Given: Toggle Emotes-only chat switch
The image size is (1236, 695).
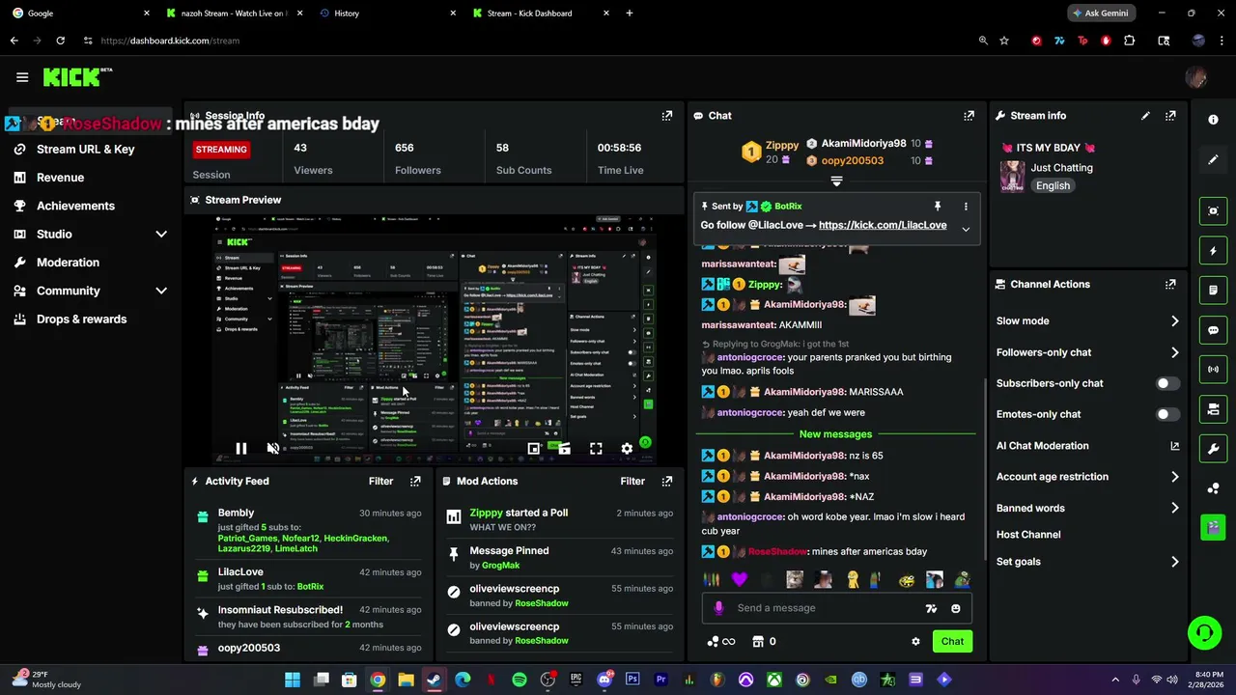Looking at the screenshot, I should 1166,414.
